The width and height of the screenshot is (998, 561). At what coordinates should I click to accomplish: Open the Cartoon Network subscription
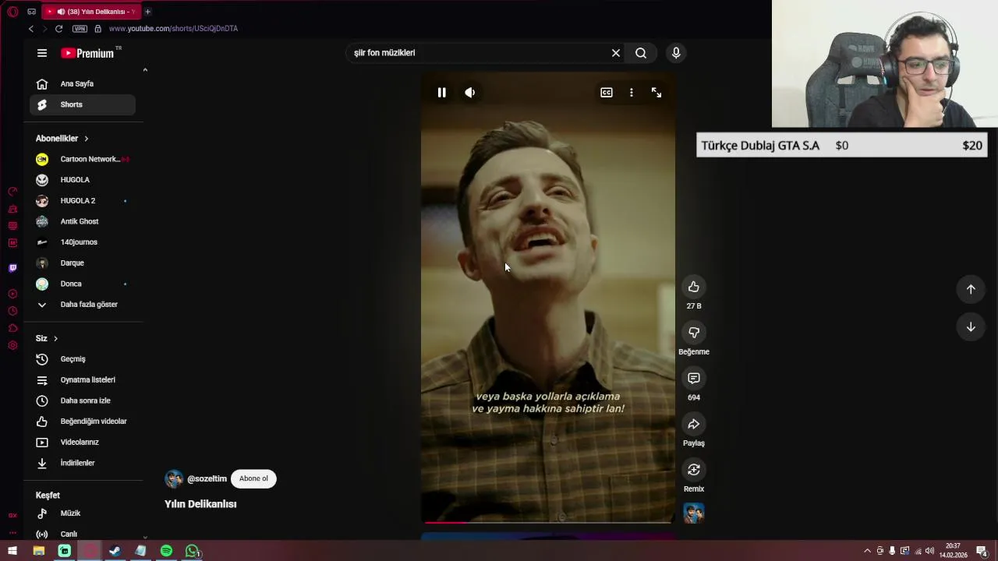tap(82, 159)
